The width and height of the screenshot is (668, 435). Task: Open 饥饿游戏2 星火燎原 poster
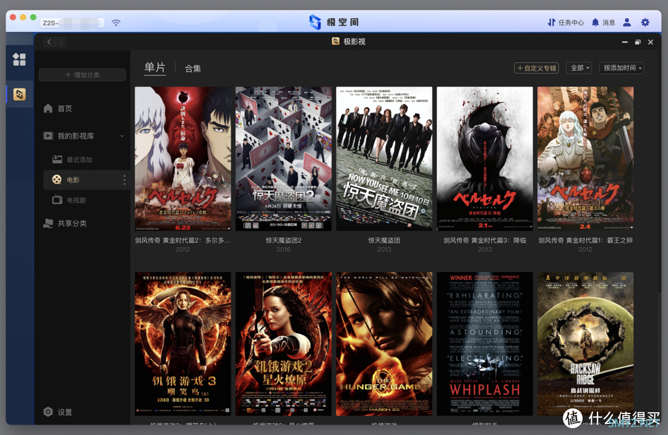coord(283,344)
